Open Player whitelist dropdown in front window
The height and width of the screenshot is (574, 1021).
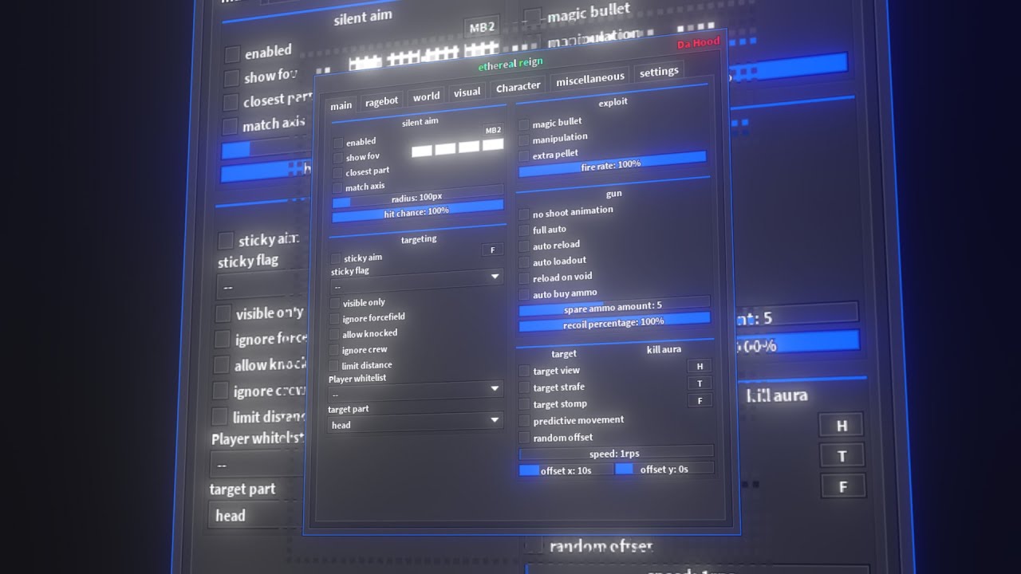click(x=415, y=391)
